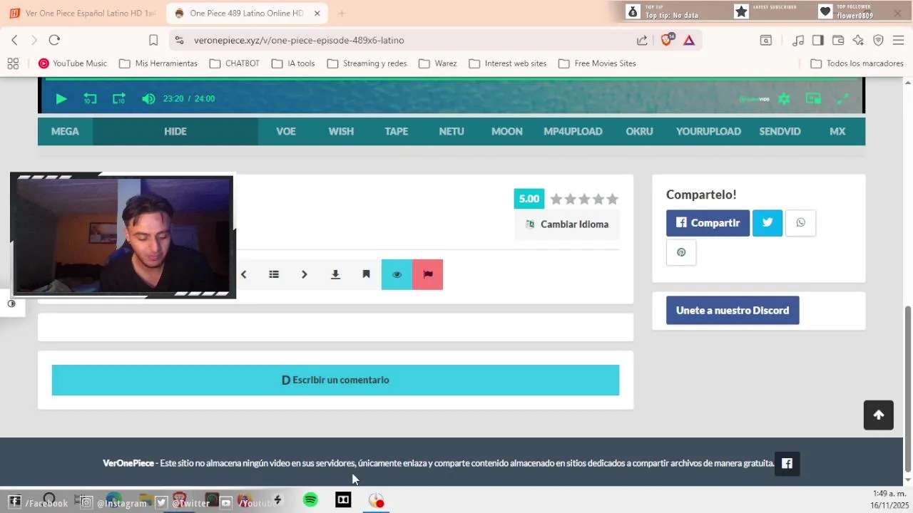Share the episode on Twitter
The width and height of the screenshot is (913, 513).
click(x=767, y=223)
